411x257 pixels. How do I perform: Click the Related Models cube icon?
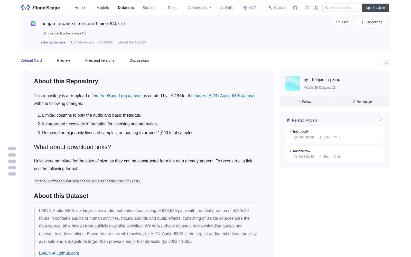pos(288,120)
